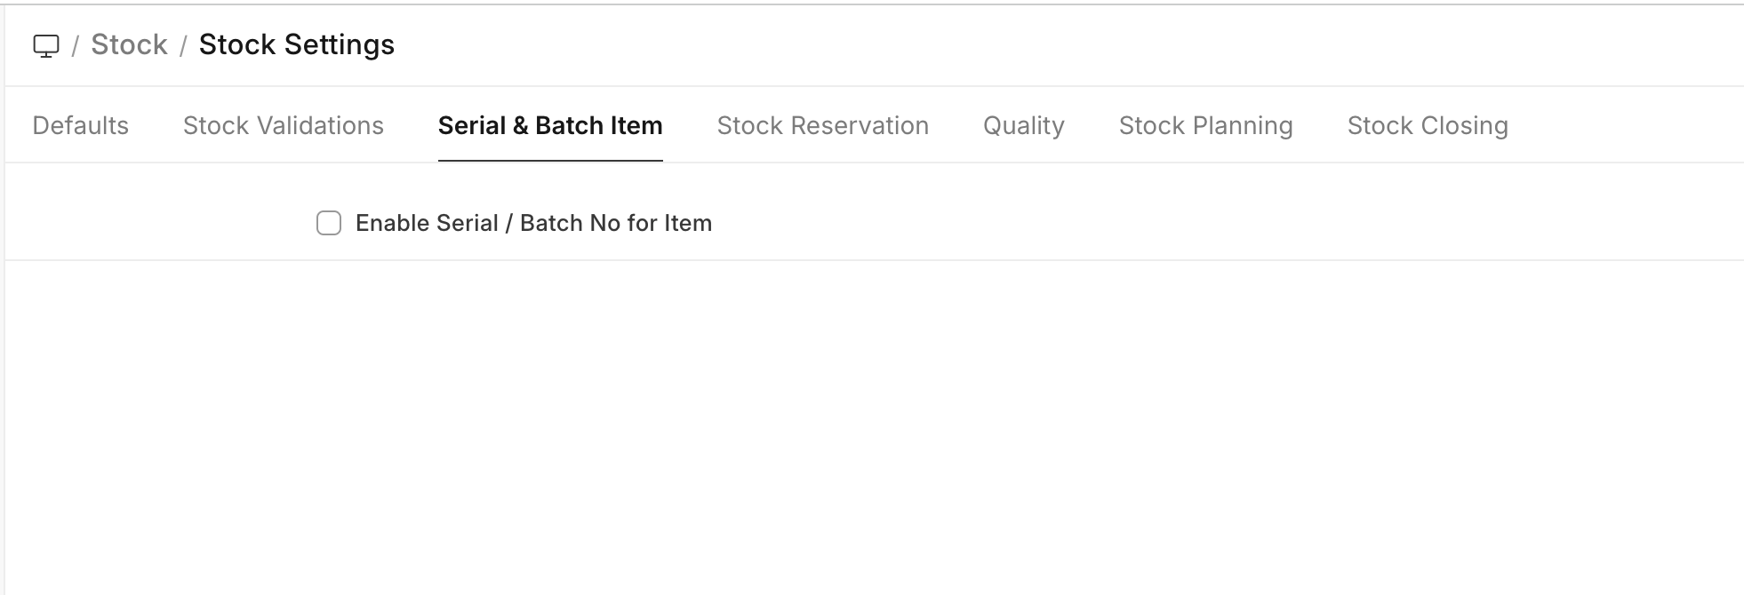Click the 'Enable Serial / Batch No for Item' label
The width and height of the screenshot is (1744, 595).
[533, 223]
